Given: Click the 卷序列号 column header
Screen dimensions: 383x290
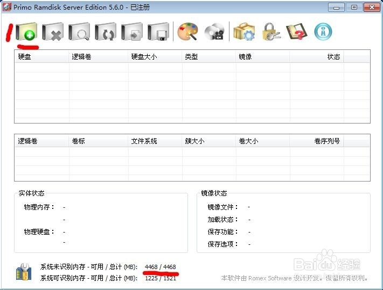Looking at the screenshot, I should [x=317, y=141].
